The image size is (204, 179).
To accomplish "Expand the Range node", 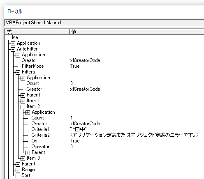I will click(18, 170).
